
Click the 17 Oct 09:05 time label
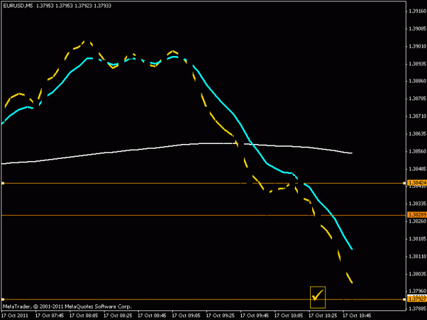coord(187,316)
